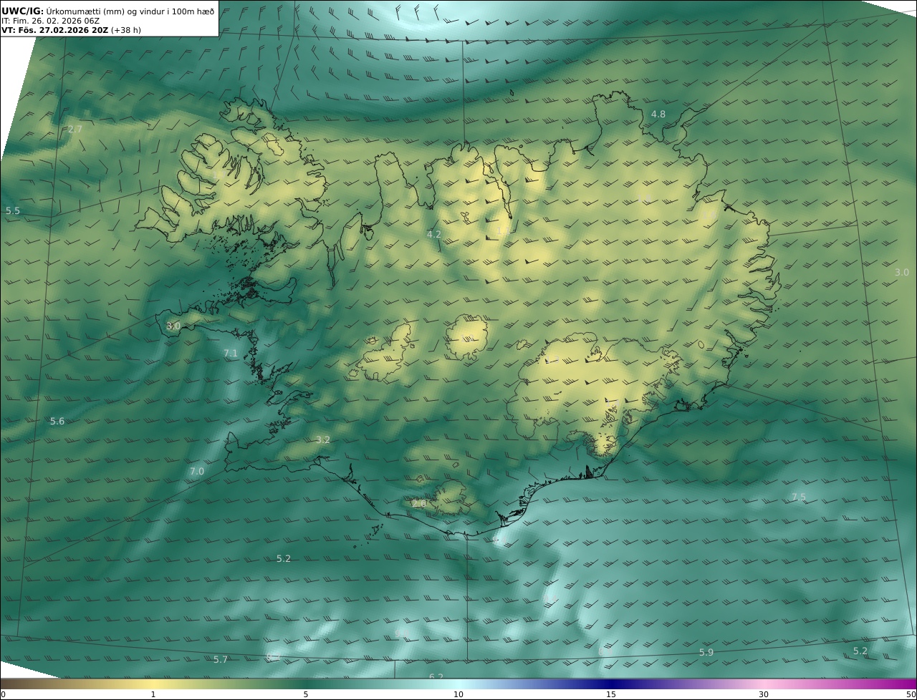The width and height of the screenshot is (917, 700).
Task: Click the colorbar tick label 30
Action: tap(764, 694)
